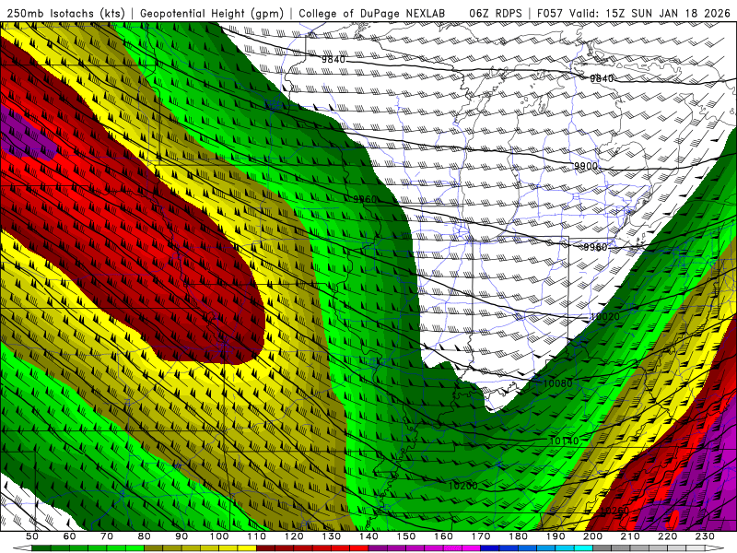
Task: Click the 60 knot legend value
Action: point(70,536)
